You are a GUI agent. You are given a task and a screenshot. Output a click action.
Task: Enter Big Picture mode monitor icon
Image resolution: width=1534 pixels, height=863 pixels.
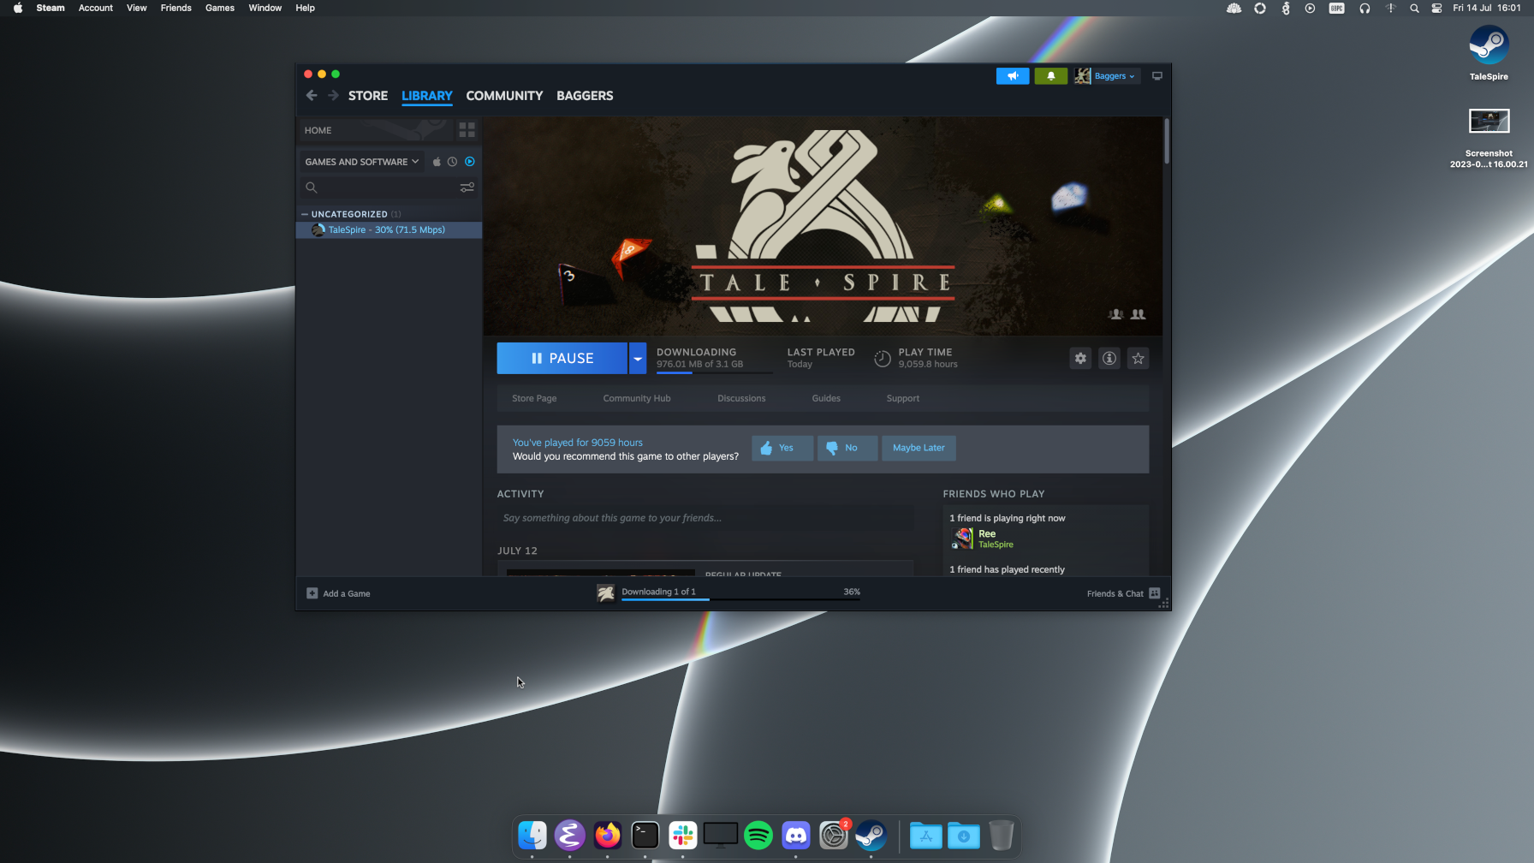pyautogui.click(x=1157, y=76)
